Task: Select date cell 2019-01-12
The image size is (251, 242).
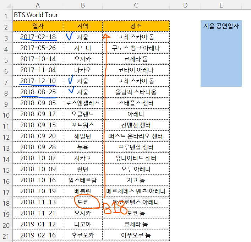Action: pos(38,224)
